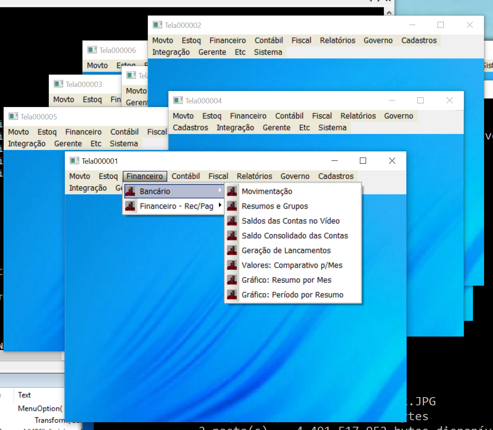Image resolution: width=493 pixels, height=430 pixels.
Task: Open Movto menu in Tela000001
Action: coord(80,176)
